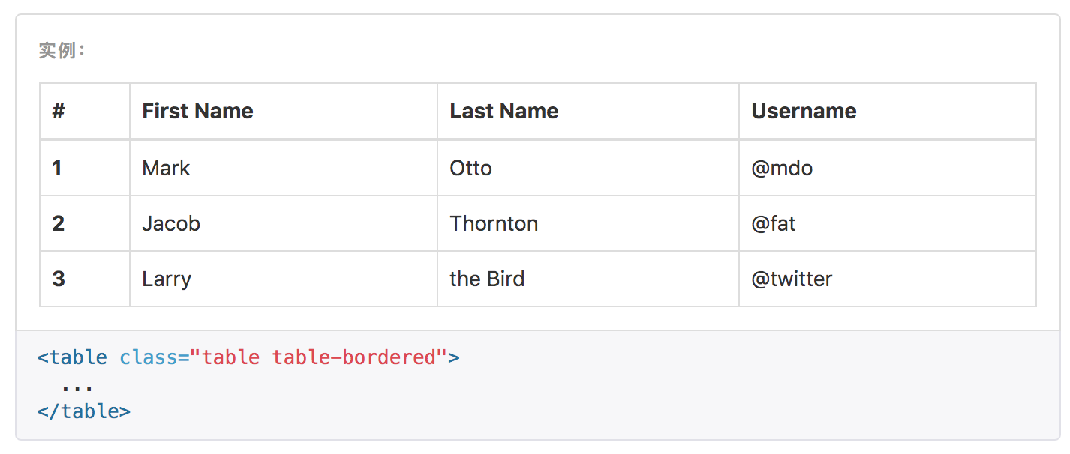Click the 'Larry' cell
The height and width of the screenshot is (454, 1070).
click(284, 279)
